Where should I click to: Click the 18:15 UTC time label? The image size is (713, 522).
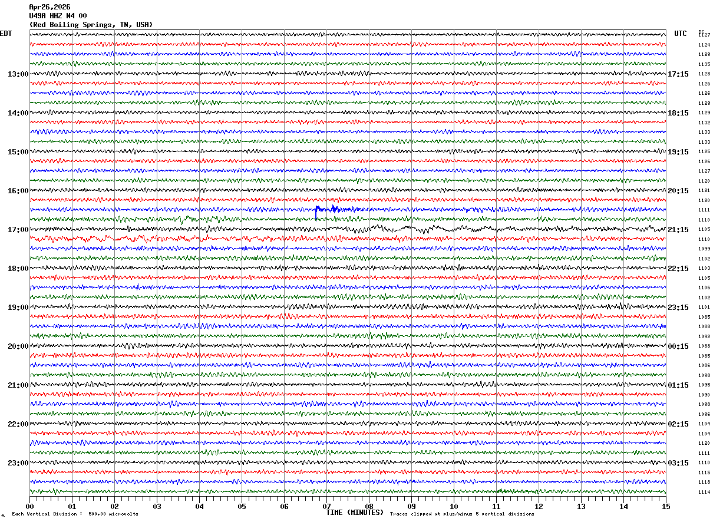coord(678,113)
